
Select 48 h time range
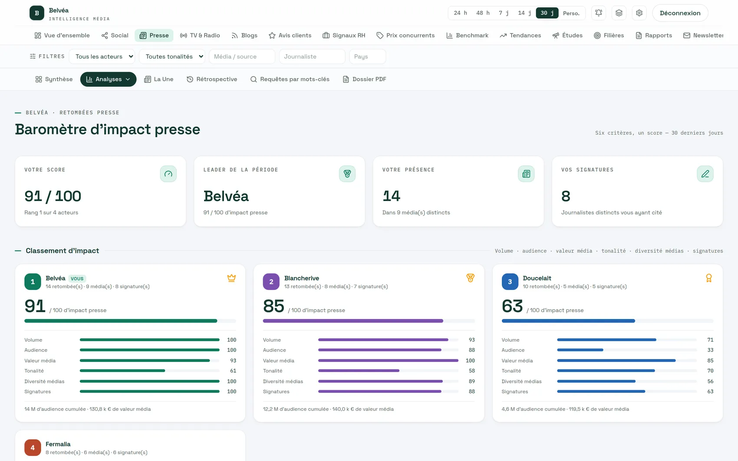483,13
